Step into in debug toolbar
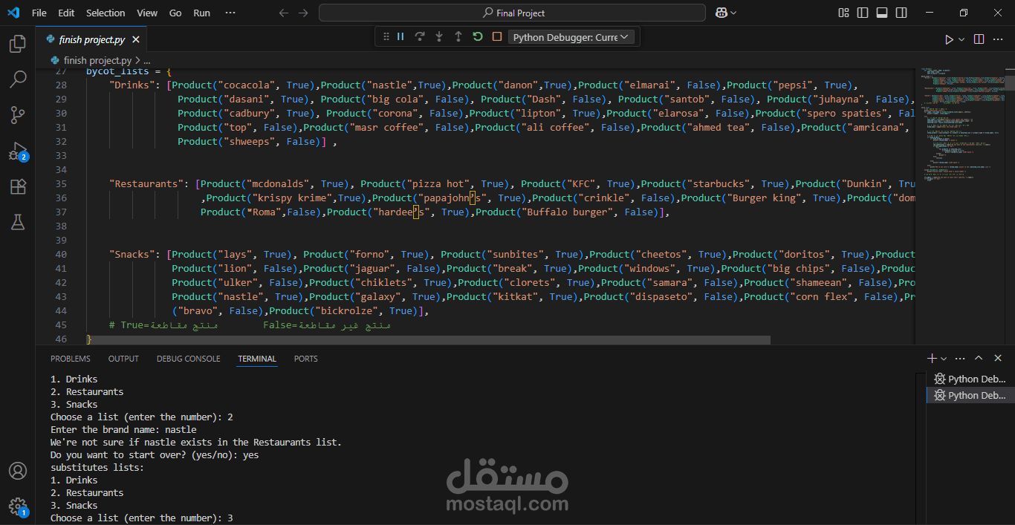 (439, 37)
